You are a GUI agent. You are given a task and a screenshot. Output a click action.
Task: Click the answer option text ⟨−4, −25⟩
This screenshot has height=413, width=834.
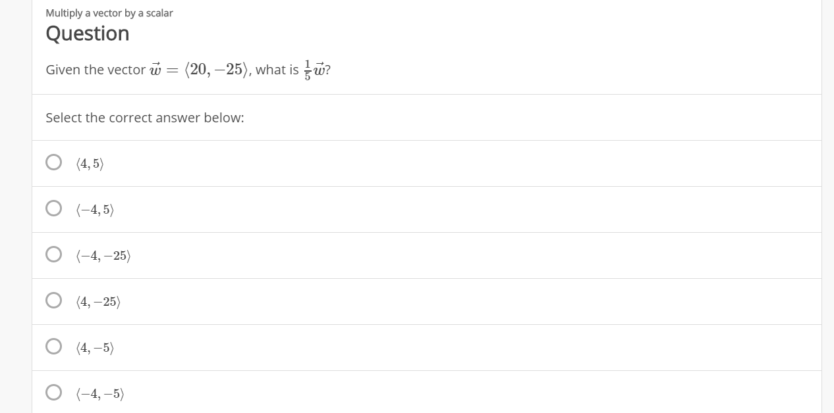click(102, 255)
